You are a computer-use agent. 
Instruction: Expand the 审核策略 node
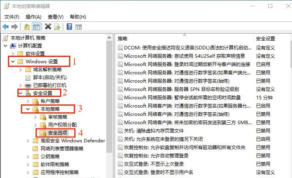point(36,117)
